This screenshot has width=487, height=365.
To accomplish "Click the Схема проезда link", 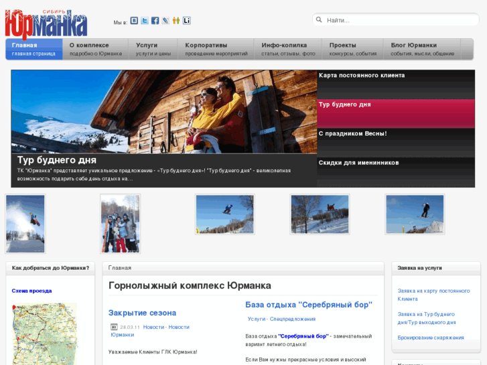I will (31, 291).
